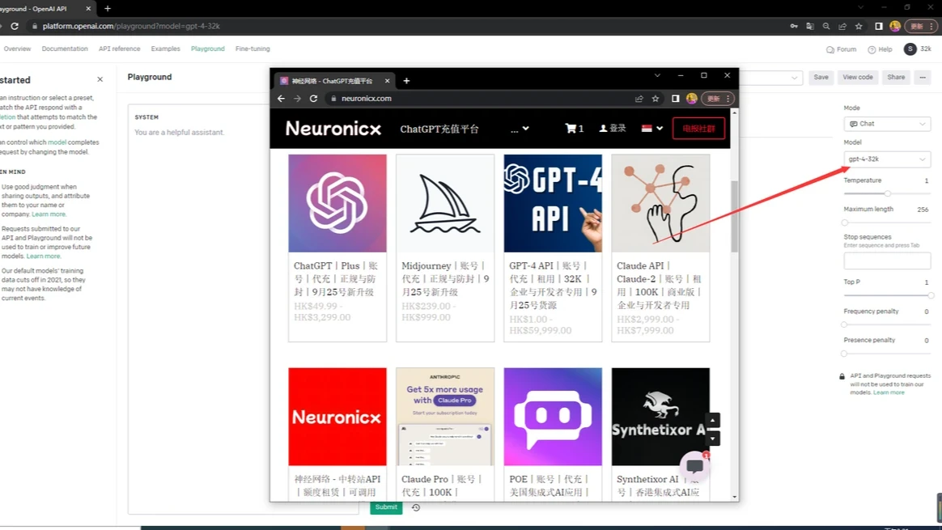The image size is (942, 530).
Task: Click the Save button in Playground
Action: tap(821, 77)
